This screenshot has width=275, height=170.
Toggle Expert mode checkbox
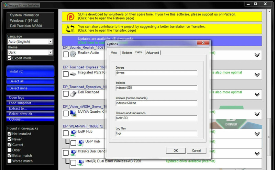pos(10,58)
